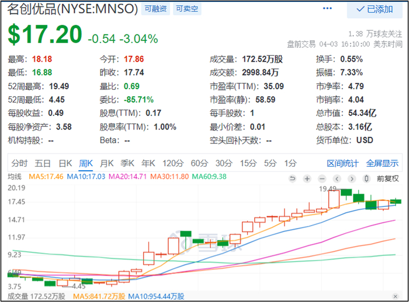Click the MA5:17.46 indicator label
This screenshot has height=302, width=409.
pyautogui.click(x=46, y=177)
